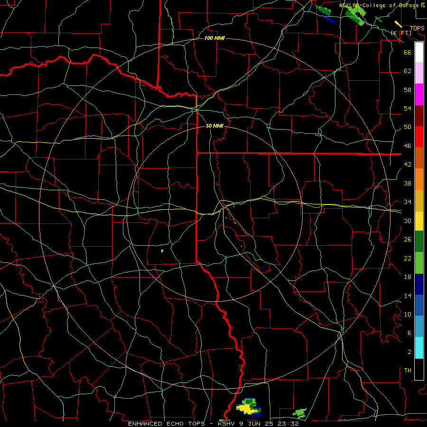Click the light green echo at bottom right

click(x=299, y=413)
